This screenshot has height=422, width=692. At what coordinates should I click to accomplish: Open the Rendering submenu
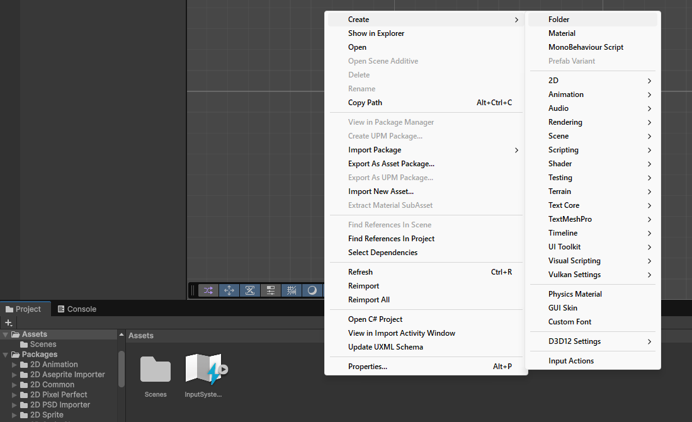[593, 122]
